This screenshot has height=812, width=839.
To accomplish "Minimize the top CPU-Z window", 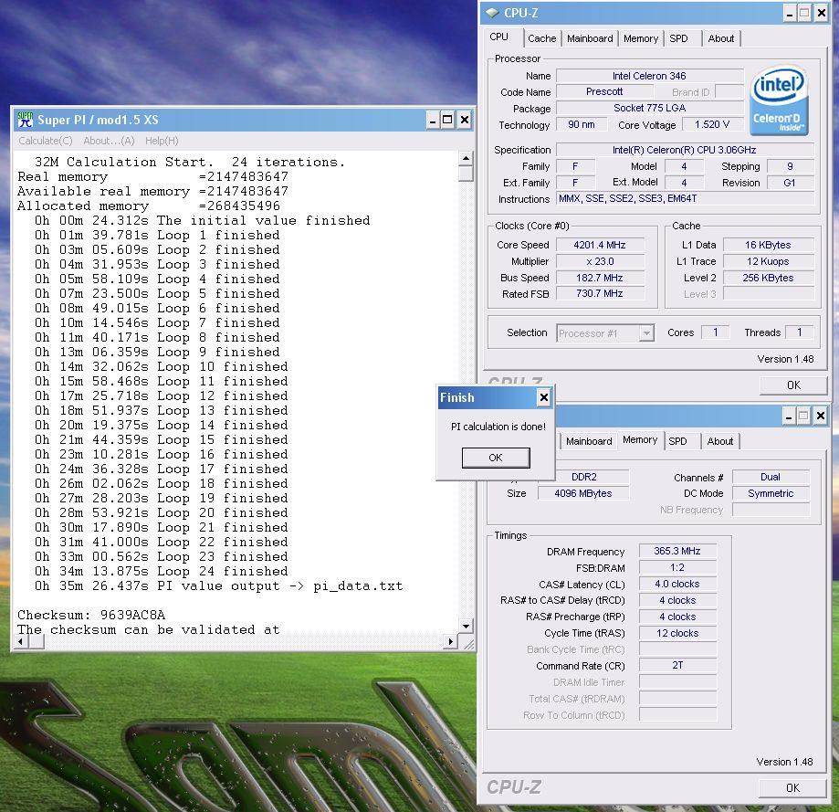I will point(790,14).
